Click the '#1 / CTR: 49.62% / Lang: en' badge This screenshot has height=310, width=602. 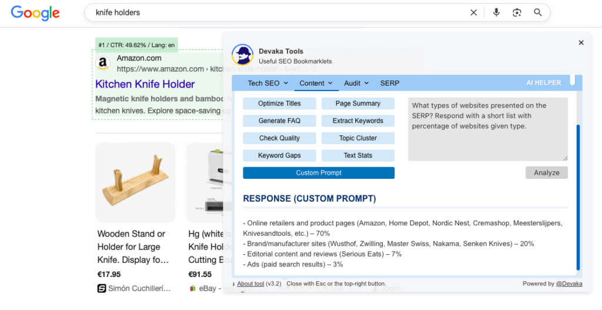tap(136, 45)
